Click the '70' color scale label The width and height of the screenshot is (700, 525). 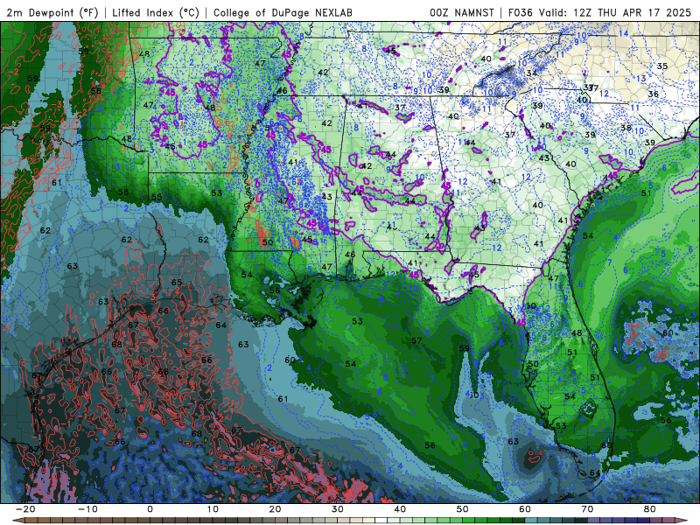tap(587, 509)
